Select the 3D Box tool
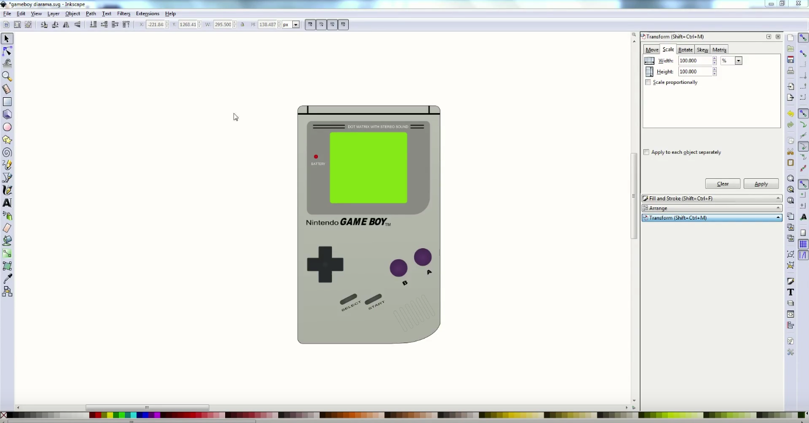Viewport: 809px width, 423px height. pyautogui.click(x=7, y=114)
